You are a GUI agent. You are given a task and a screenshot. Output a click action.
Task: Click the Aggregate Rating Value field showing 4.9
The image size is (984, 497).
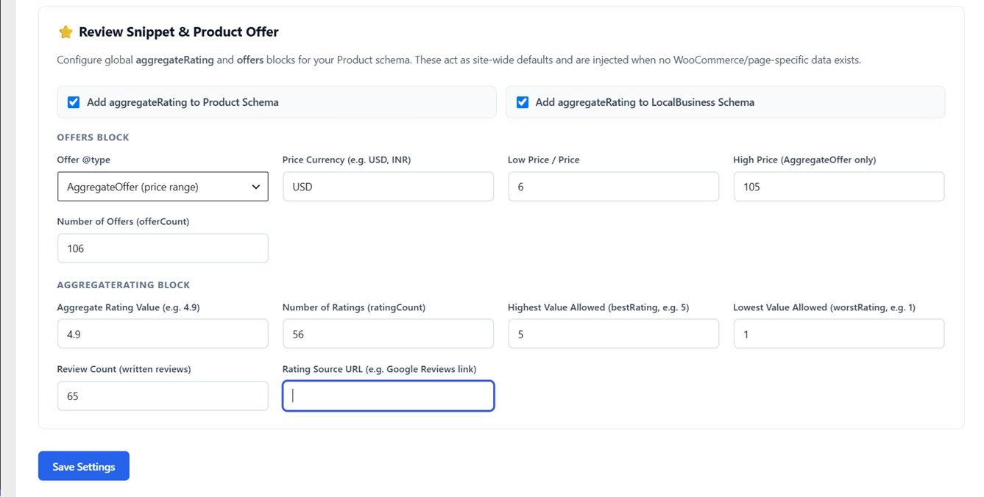[163, 334]
